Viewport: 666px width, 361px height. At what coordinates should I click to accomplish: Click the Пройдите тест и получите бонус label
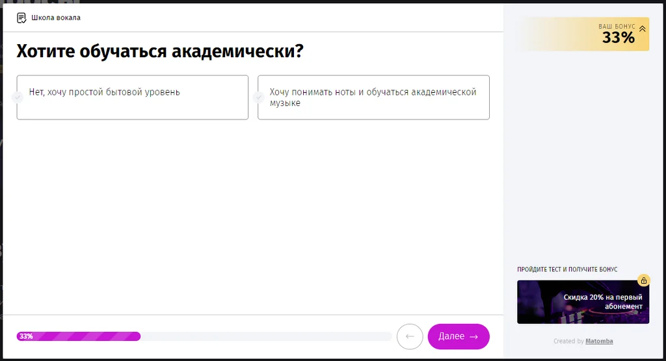tap(567, 269)
